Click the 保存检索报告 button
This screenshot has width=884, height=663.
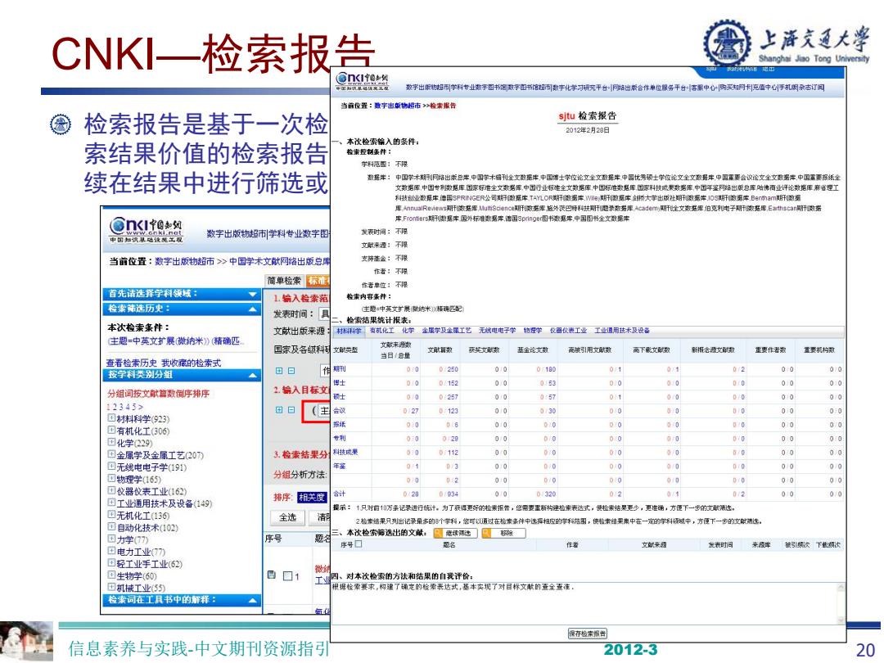point(588,633)
